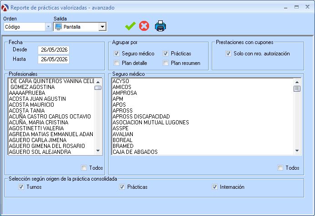Select AGUERO SOL ALEJANDRA

(x=51, y=152)
